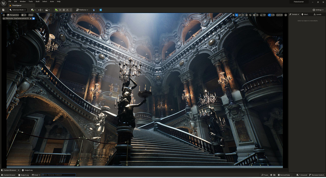Open grid snap value 10 dropdown
This screenshot has height=178, width=326.
pyautogui.click(x=257, y=15)
